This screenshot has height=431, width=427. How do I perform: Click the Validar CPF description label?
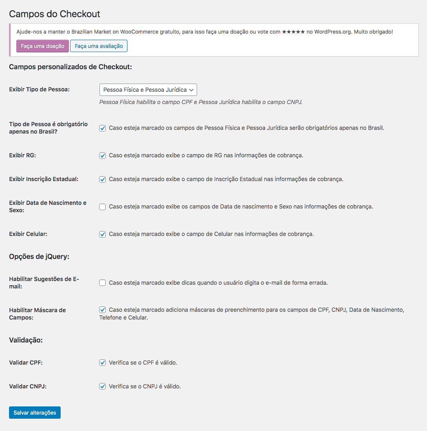143,363
